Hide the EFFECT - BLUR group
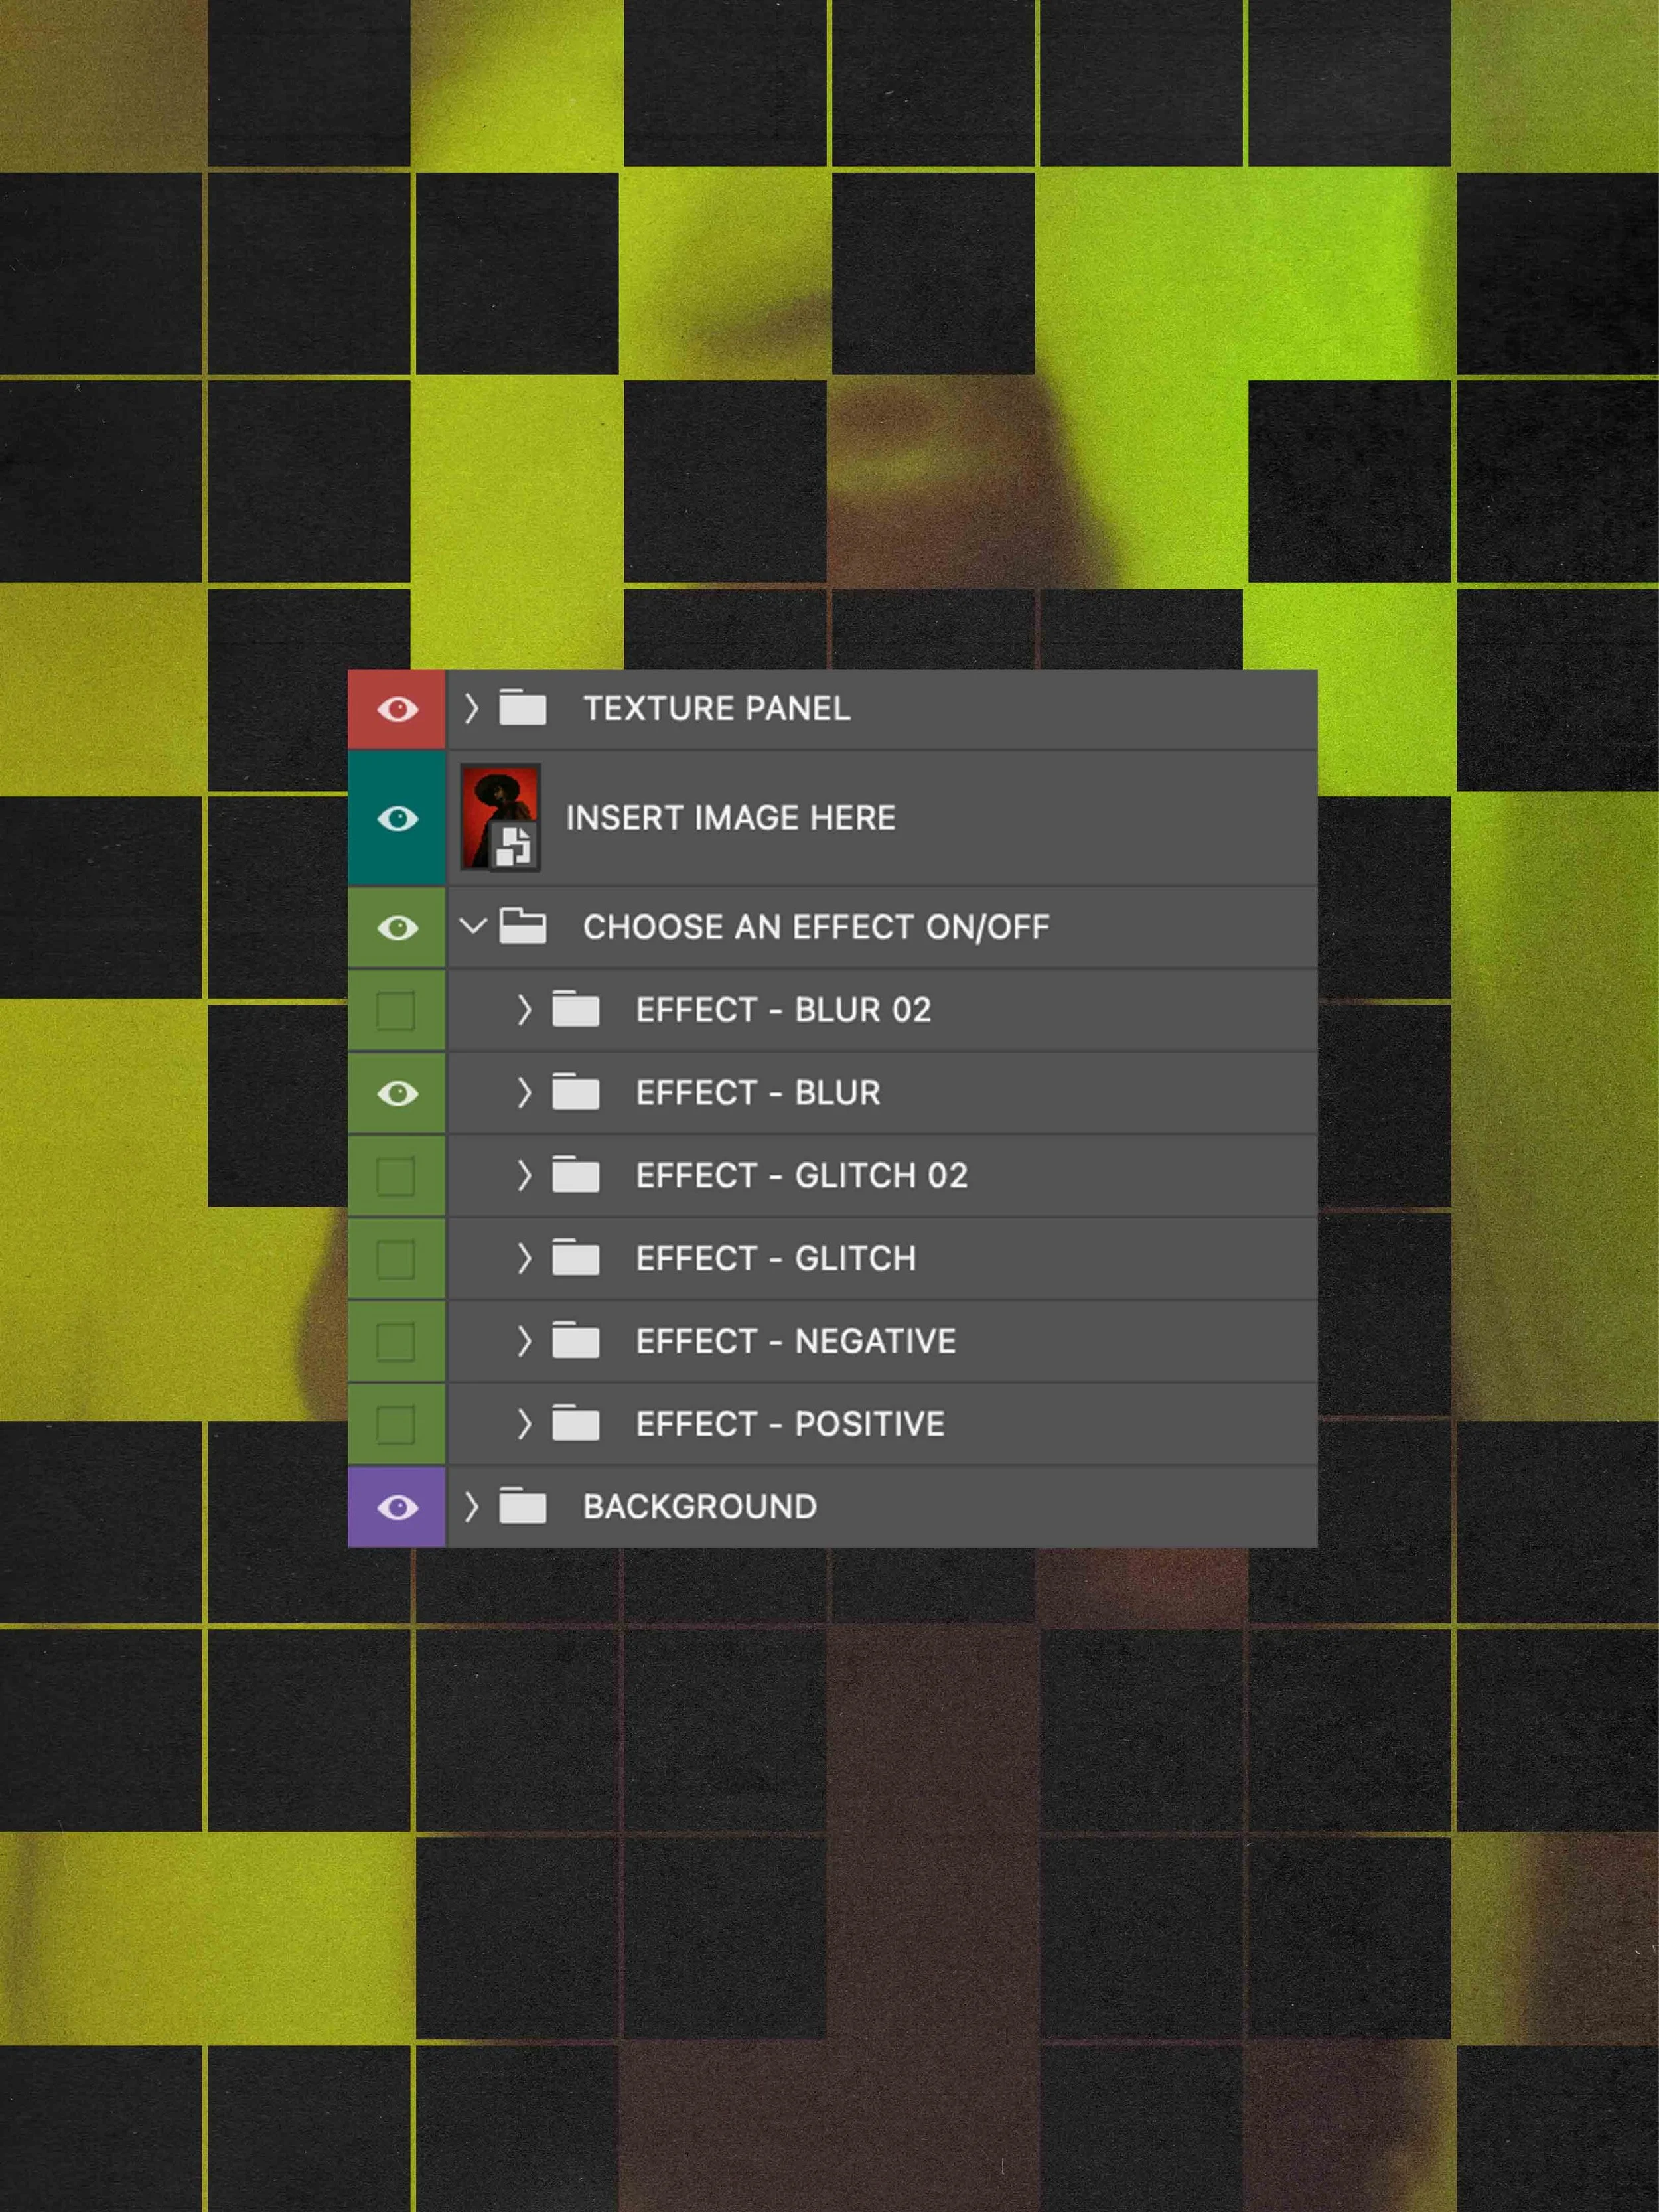This screenshot has width=1659, height=2212. [x=397, y=1093]
